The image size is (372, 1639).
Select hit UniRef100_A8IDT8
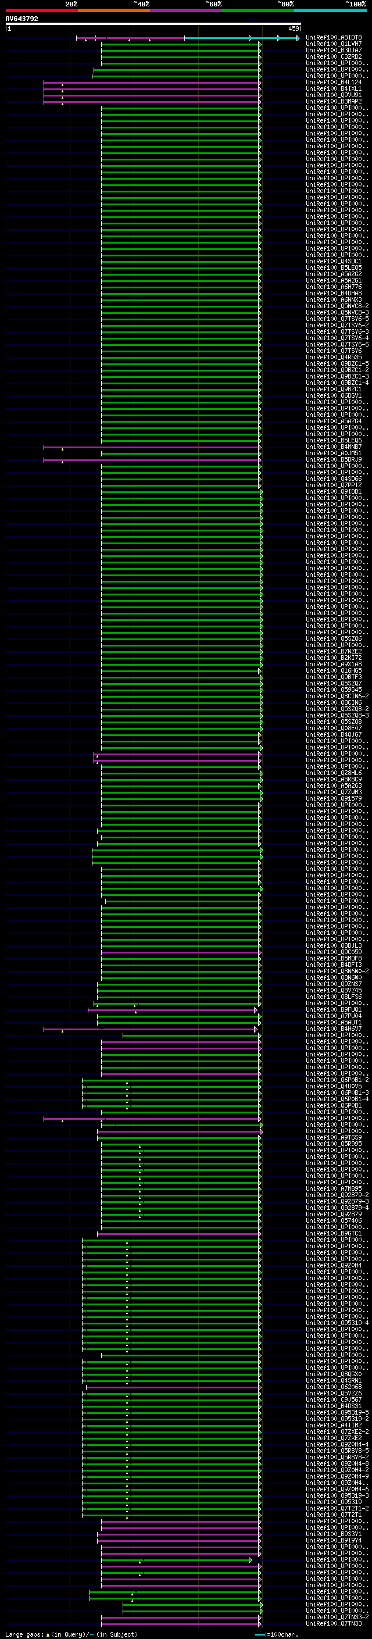coord(334,38)
